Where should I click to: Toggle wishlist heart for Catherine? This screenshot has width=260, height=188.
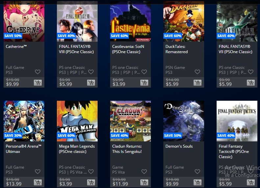[x=38, y=72]
